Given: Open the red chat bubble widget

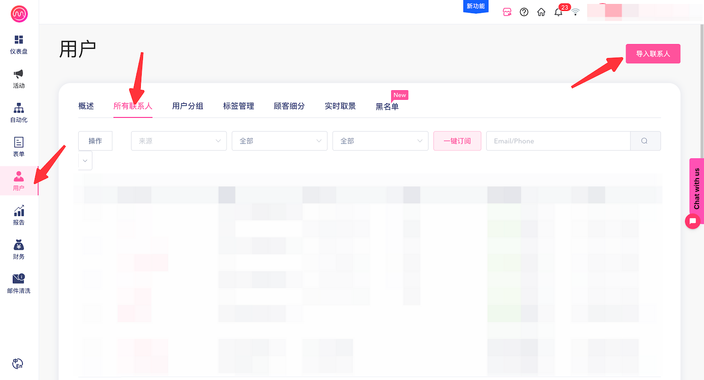Looking at the screenshot, I should pyautogui.click(x=693, y=221).
